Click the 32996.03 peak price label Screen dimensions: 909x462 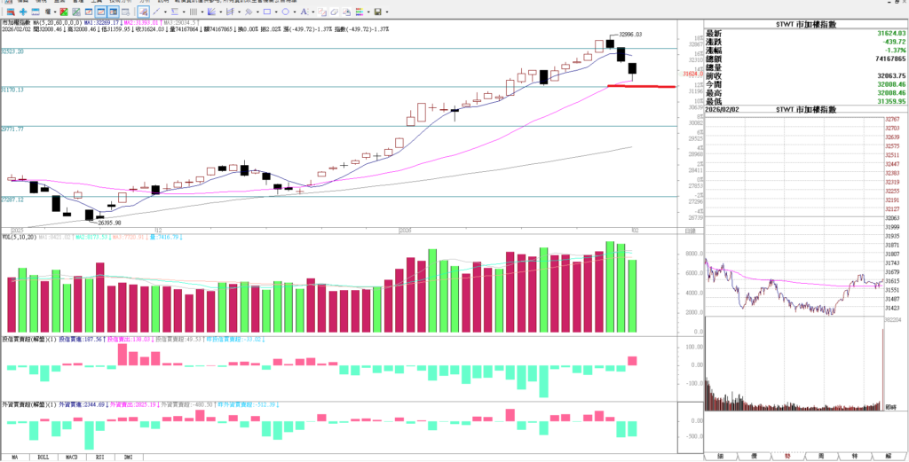pos(628,34)
